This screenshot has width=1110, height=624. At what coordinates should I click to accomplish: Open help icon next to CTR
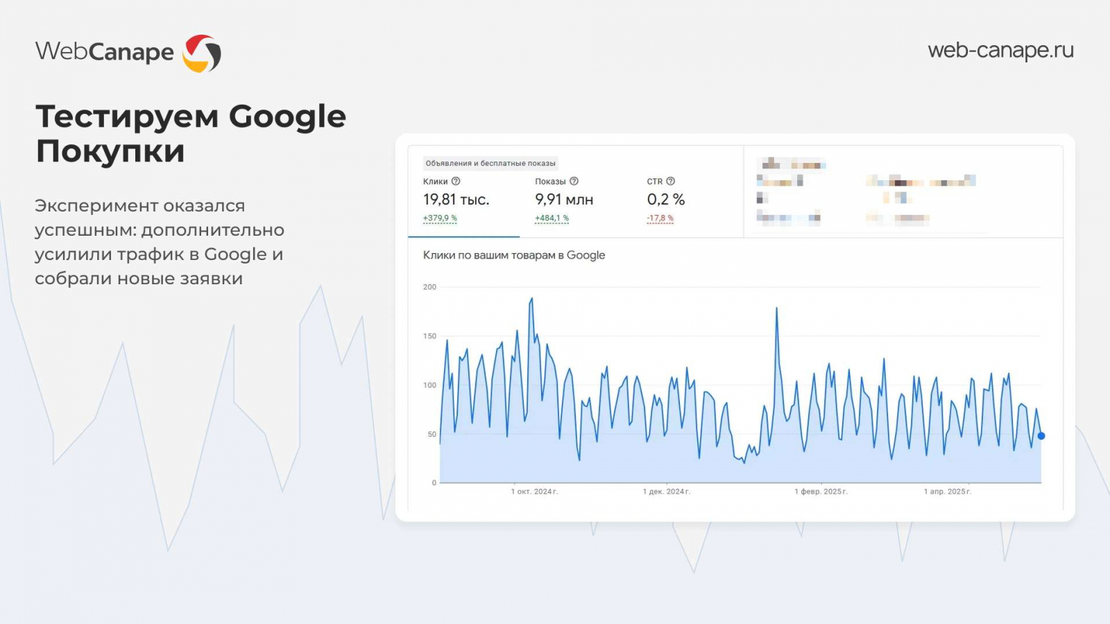point(670,181)
